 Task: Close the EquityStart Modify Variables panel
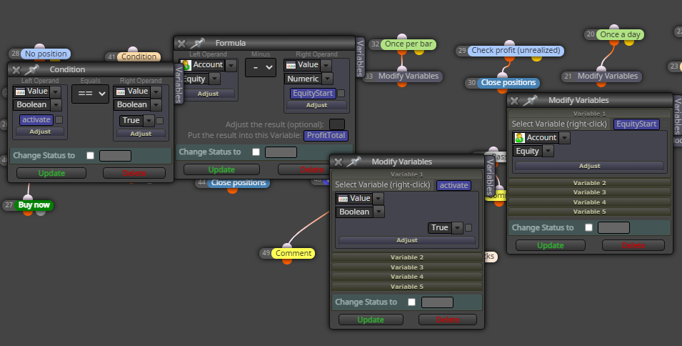click(515, 101)
